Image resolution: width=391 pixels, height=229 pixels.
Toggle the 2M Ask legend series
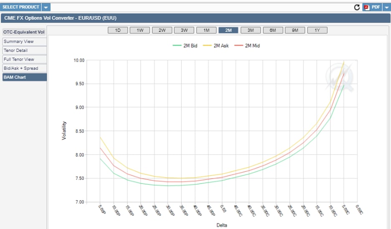coord(216,46)
